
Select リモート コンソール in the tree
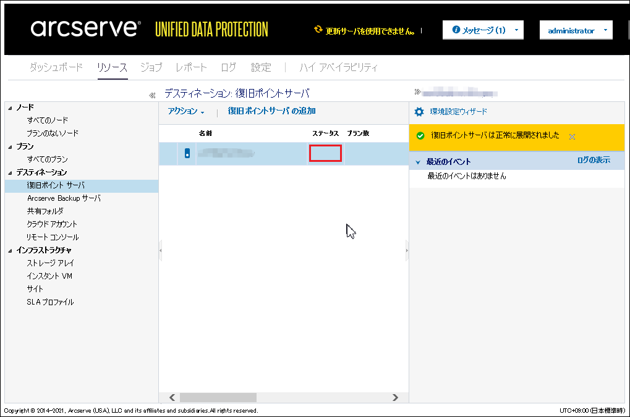click(x=53, y=237)
